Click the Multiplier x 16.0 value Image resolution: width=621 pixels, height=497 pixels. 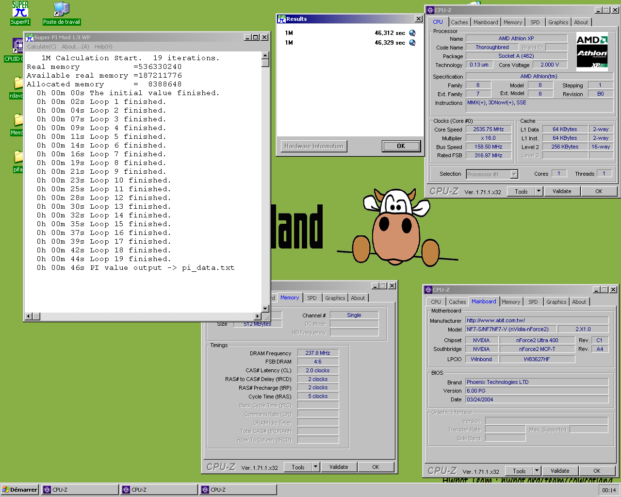tap(489, 138)
